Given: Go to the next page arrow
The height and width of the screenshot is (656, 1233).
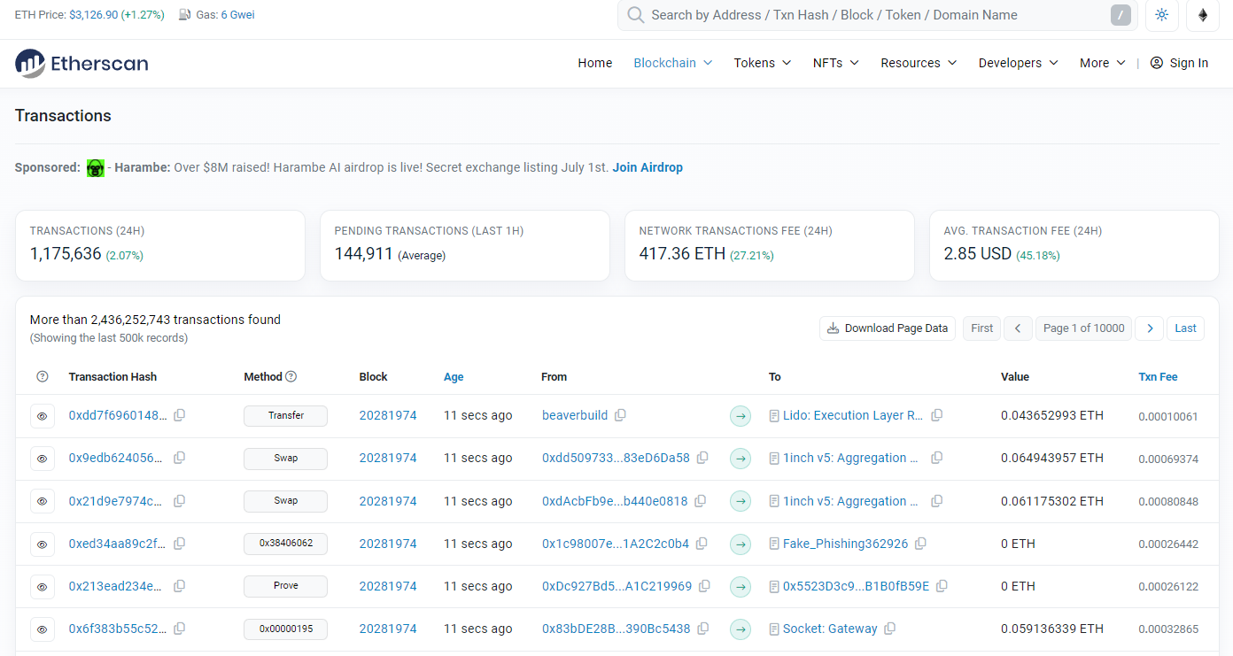Looking at the screenshot, I should point(1149,328).
